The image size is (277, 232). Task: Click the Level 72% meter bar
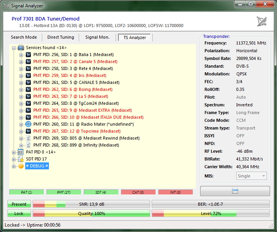(x=211, y=213)
